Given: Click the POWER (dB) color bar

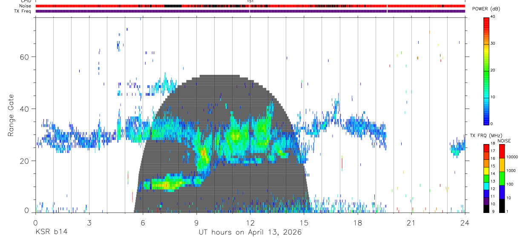Looking at the screenshot, I should tap(486, 71).
